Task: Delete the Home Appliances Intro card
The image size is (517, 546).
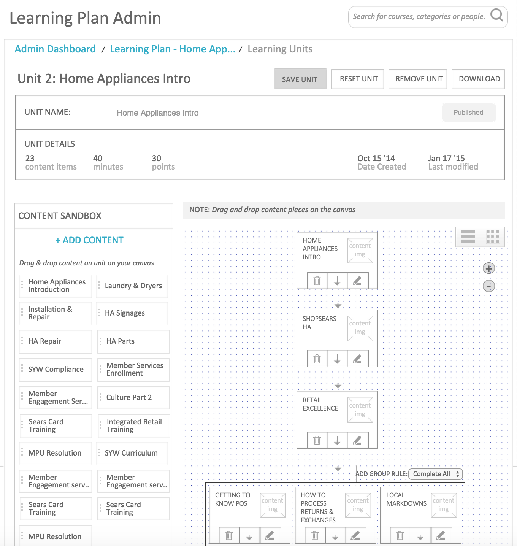Action: pos(317,281)
